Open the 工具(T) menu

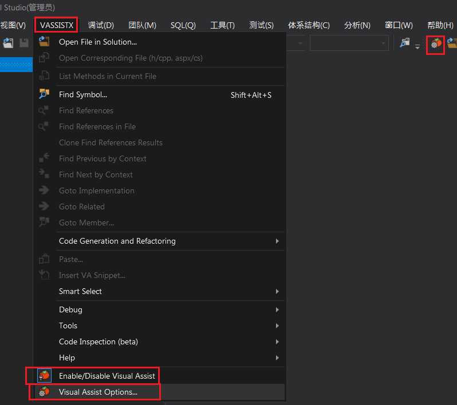coord(222,25)
